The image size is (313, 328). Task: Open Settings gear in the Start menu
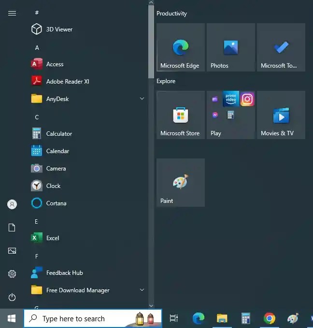[x=12, y=274]
